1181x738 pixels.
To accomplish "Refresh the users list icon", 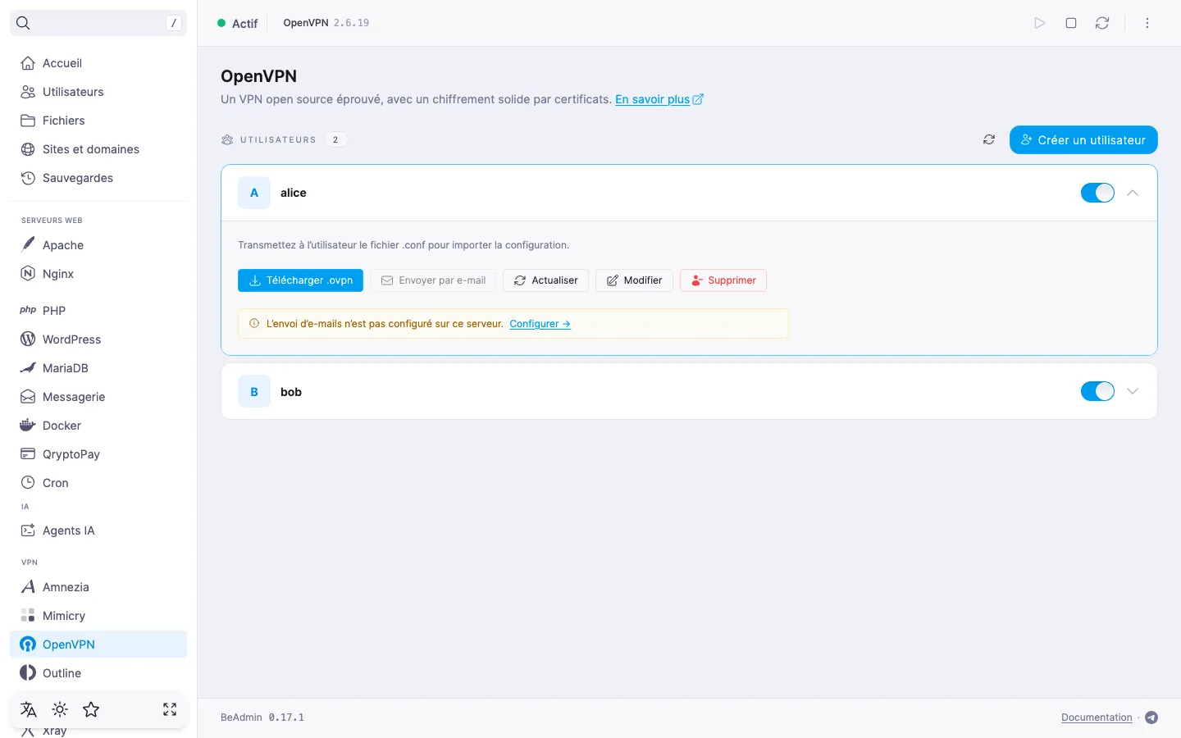I will (x=989, y=140).
